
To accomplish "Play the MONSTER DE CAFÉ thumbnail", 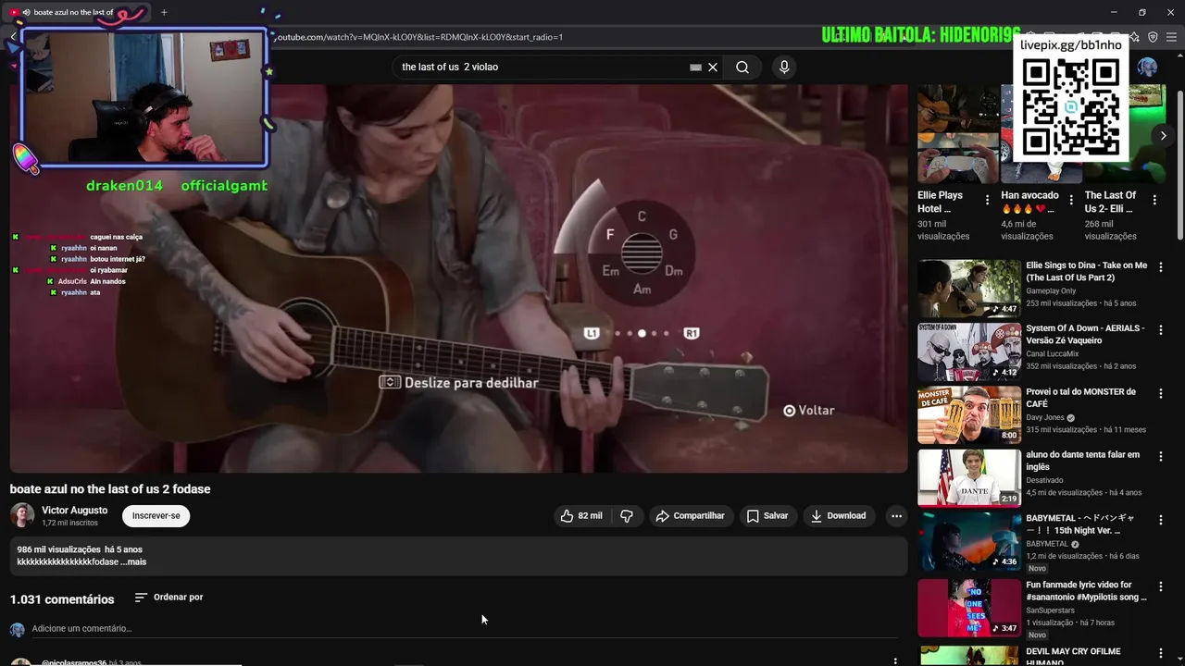I will point(969,414).
